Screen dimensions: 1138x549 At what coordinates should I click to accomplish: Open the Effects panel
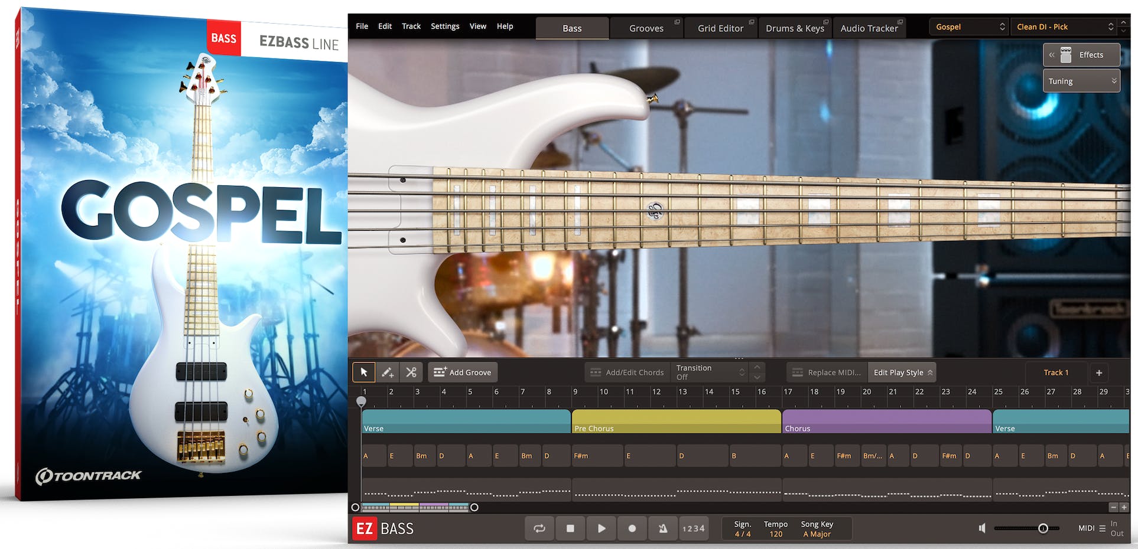click(x=1081, y=54)
